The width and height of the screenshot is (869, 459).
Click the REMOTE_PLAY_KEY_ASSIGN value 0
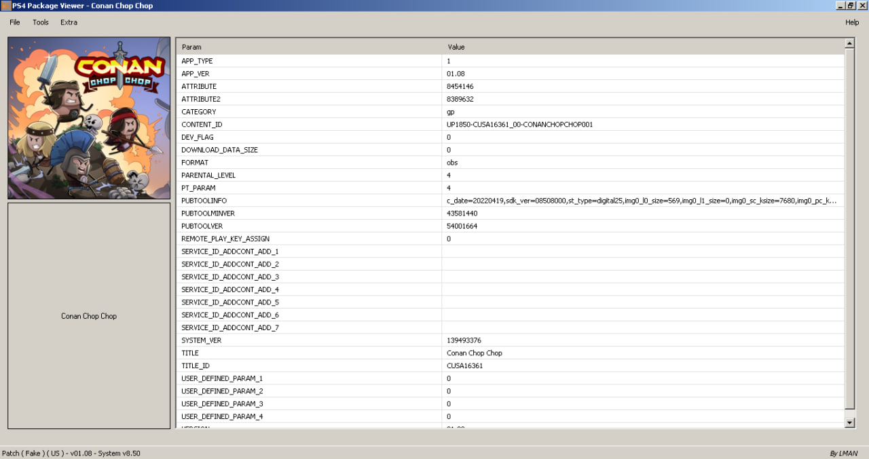(449, 239)
